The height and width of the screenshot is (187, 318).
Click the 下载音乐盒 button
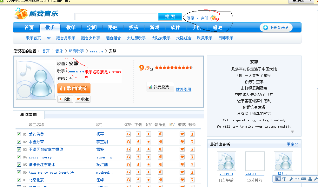click(x=276, y=28)
